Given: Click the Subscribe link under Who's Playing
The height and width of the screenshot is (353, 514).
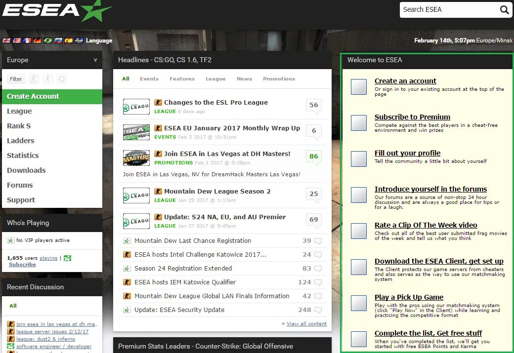Looking at the screenshot, I should pyautogui.click(x=22, y=264).
